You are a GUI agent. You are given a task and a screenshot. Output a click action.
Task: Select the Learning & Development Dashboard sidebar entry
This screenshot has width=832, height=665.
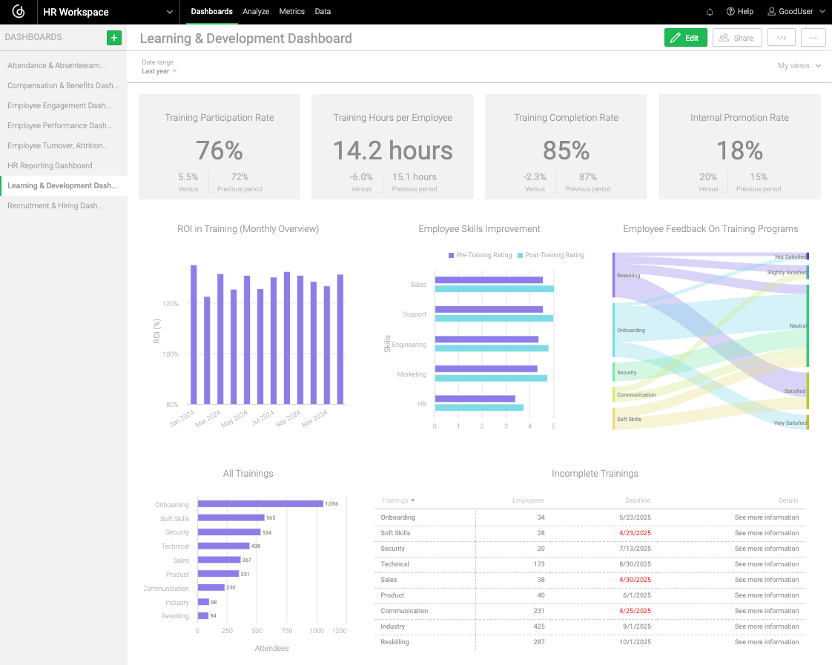(63, 185)
